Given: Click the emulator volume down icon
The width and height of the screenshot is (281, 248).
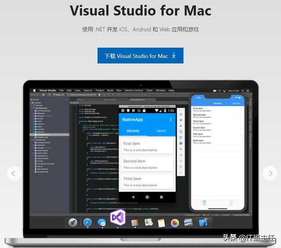Looking at the screenshot, I should pyautogui.click(x=181, y=126).
